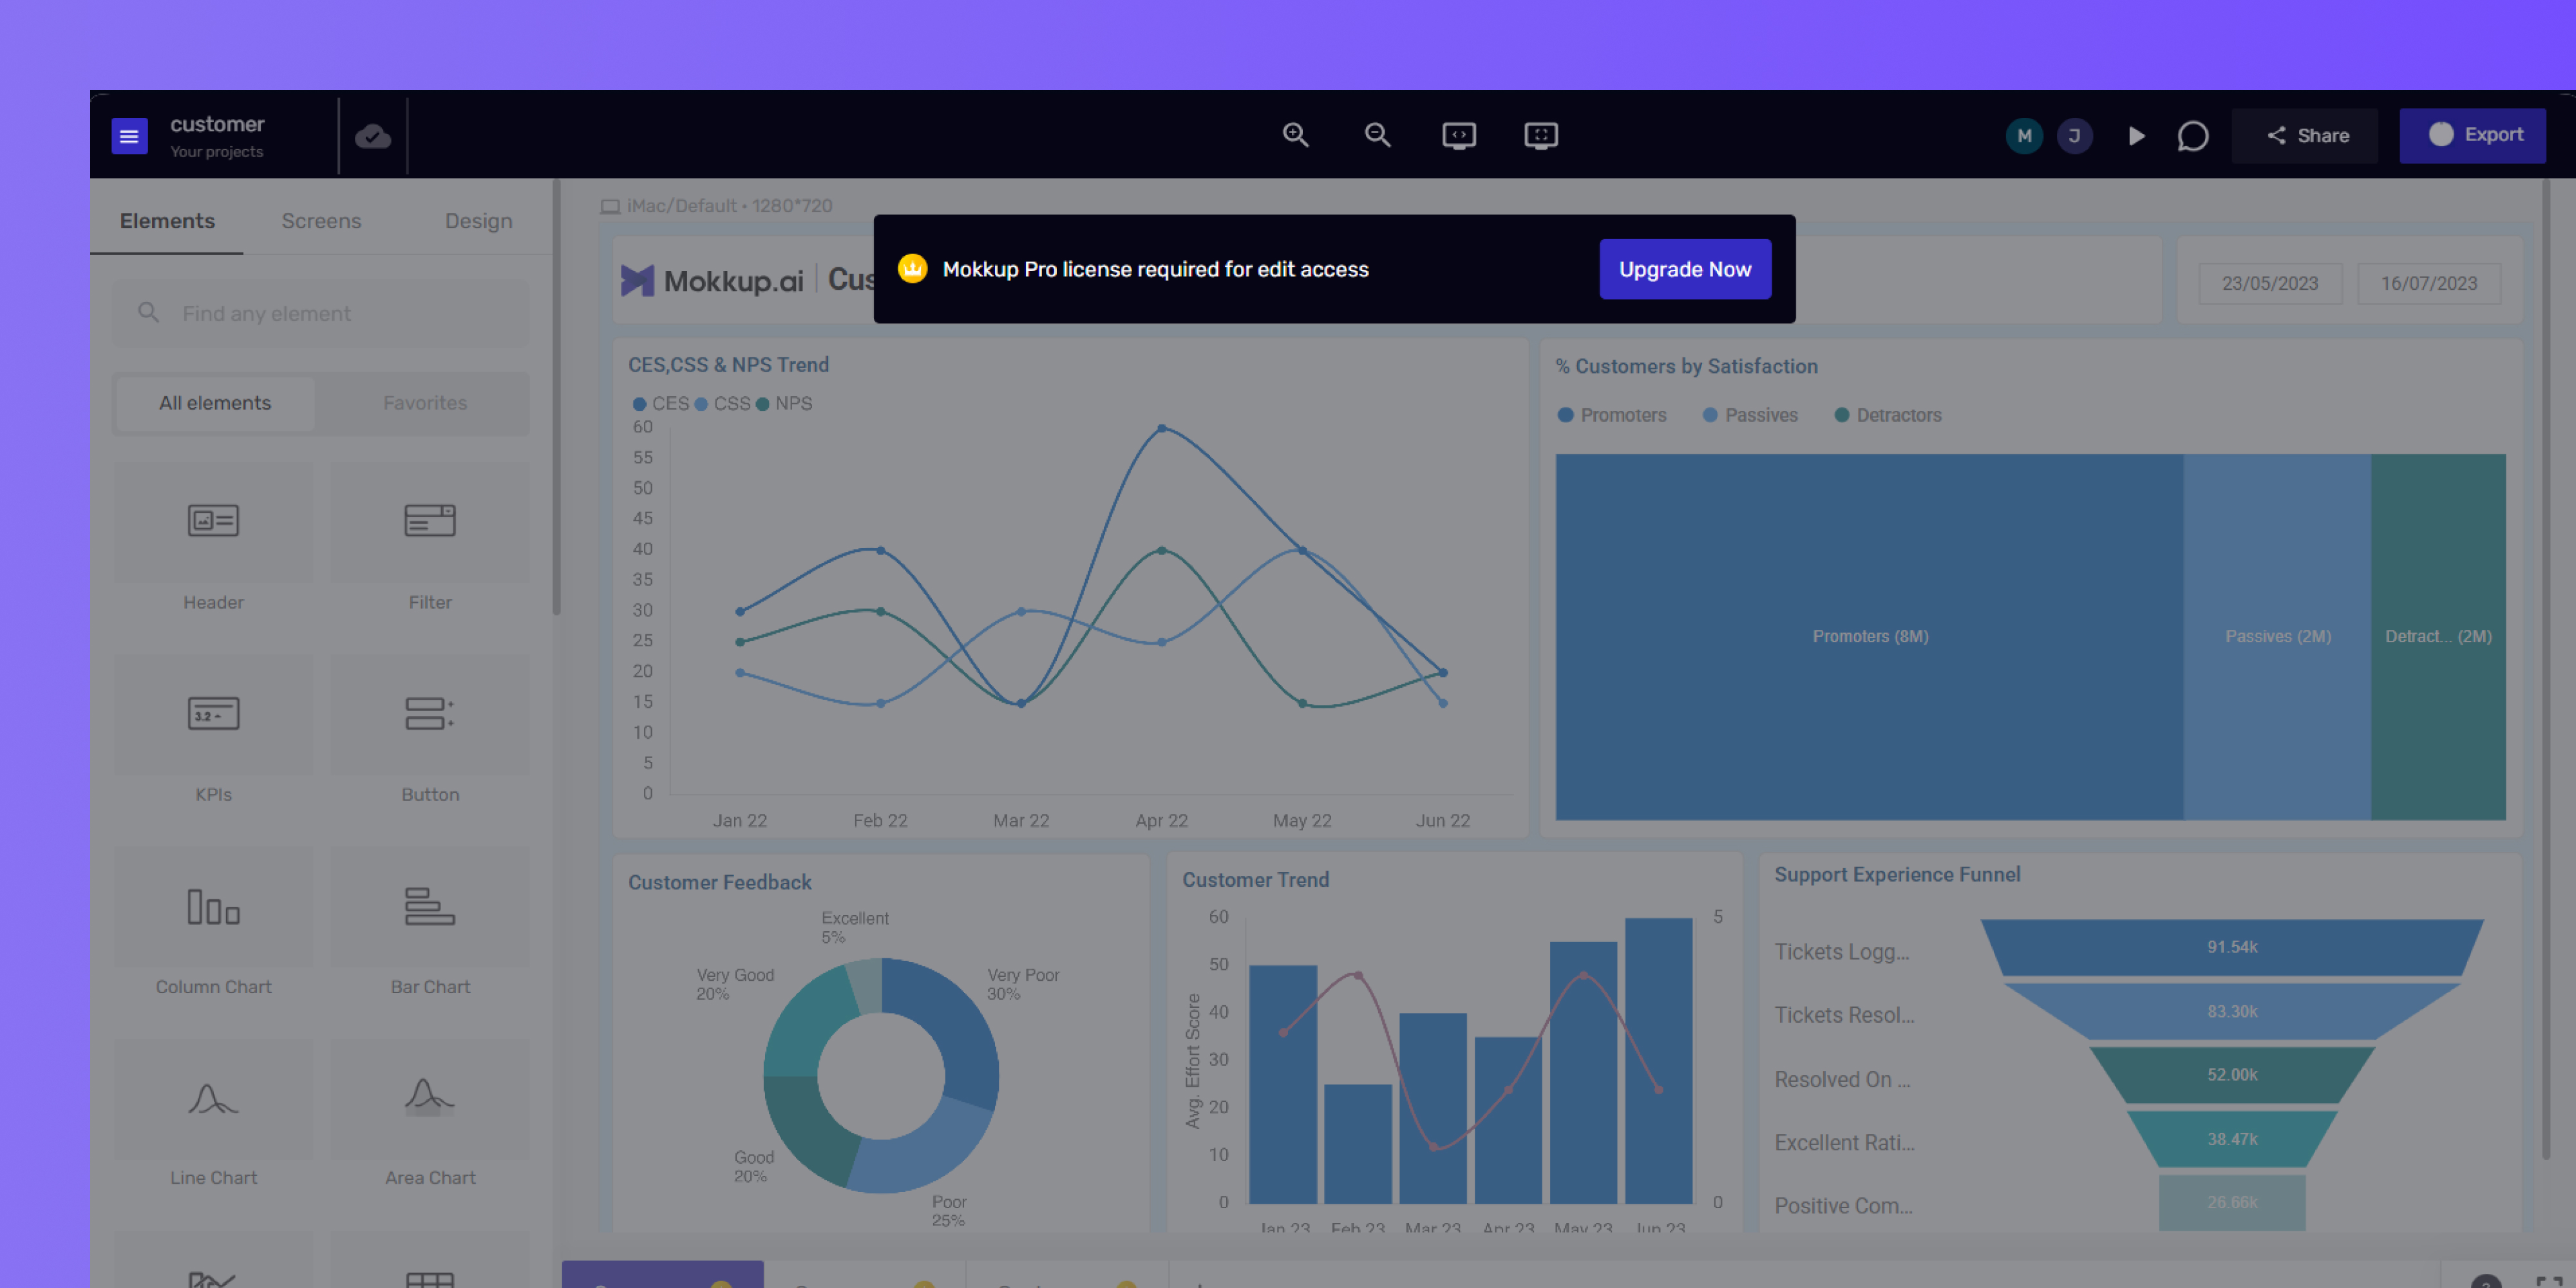Click the cloud saved status icon
Image resolution: width=2576 pixels, height=1288 pixels.
[373, 136]
